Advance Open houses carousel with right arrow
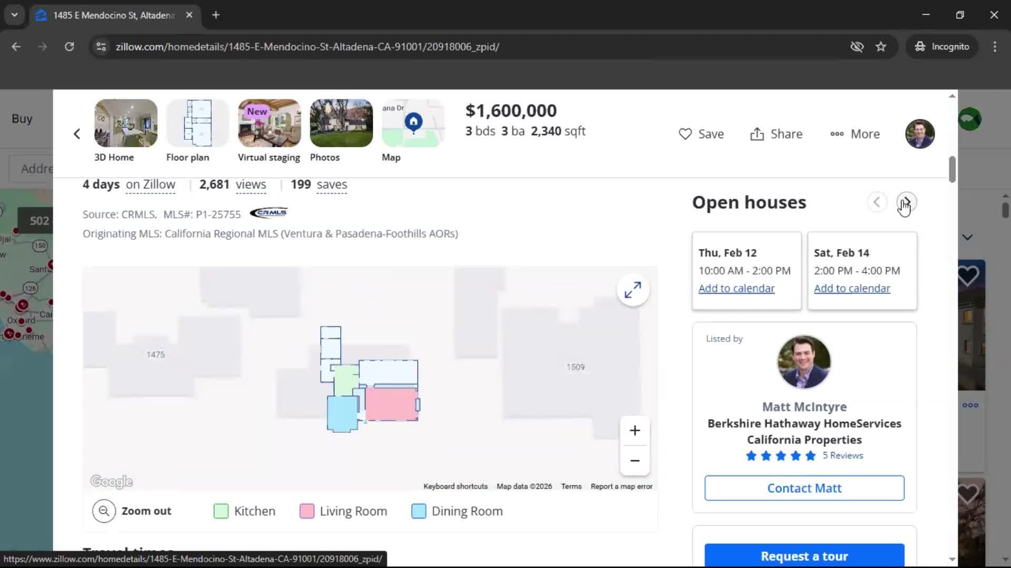Image resolution: width=1011 pixels, height=568 pixels. (906, 202)
